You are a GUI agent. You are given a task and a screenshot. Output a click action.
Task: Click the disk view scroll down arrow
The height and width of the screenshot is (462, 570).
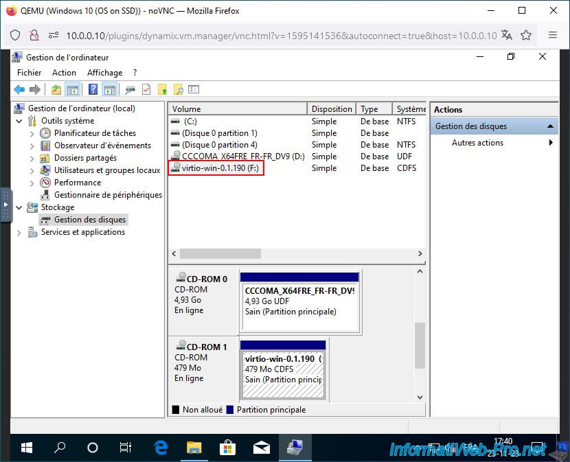(x=420, y=397)
